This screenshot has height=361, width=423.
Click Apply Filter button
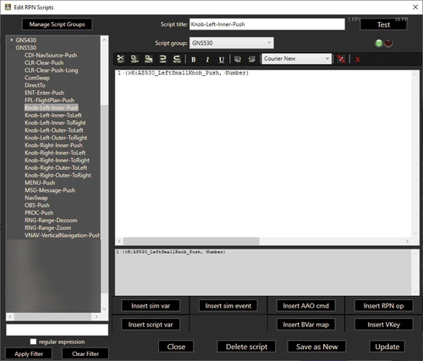29,353
